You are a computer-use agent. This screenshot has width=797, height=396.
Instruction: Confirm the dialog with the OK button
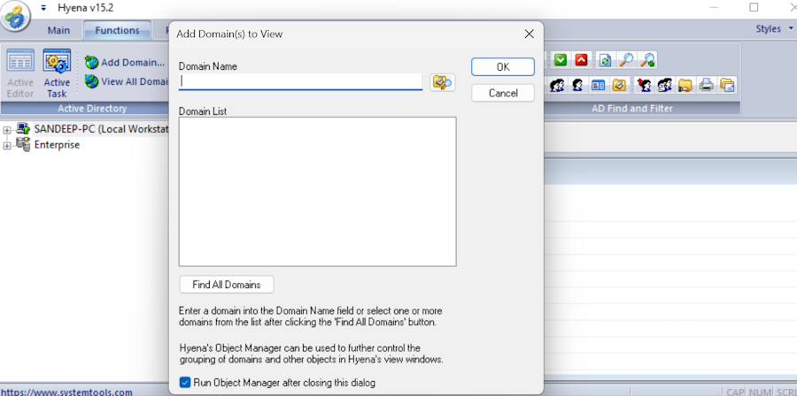(x=503, y=67)
